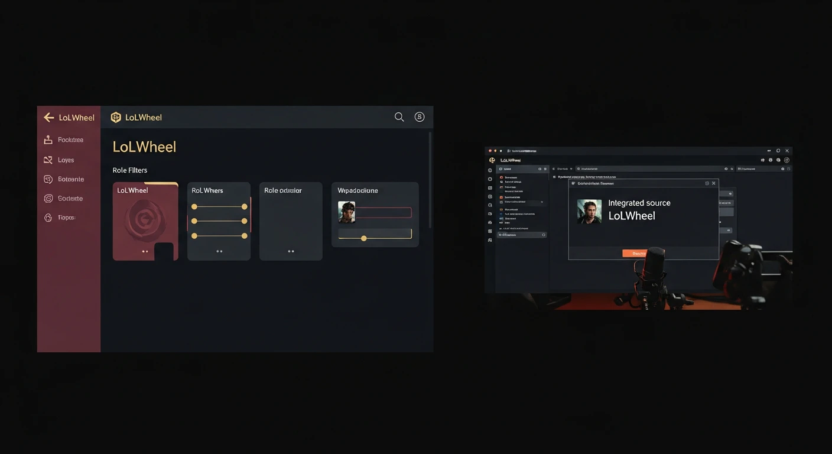The width and height of the screenshot is (832, 454).
Task: Click the circled S account icon
Action: 420,117
